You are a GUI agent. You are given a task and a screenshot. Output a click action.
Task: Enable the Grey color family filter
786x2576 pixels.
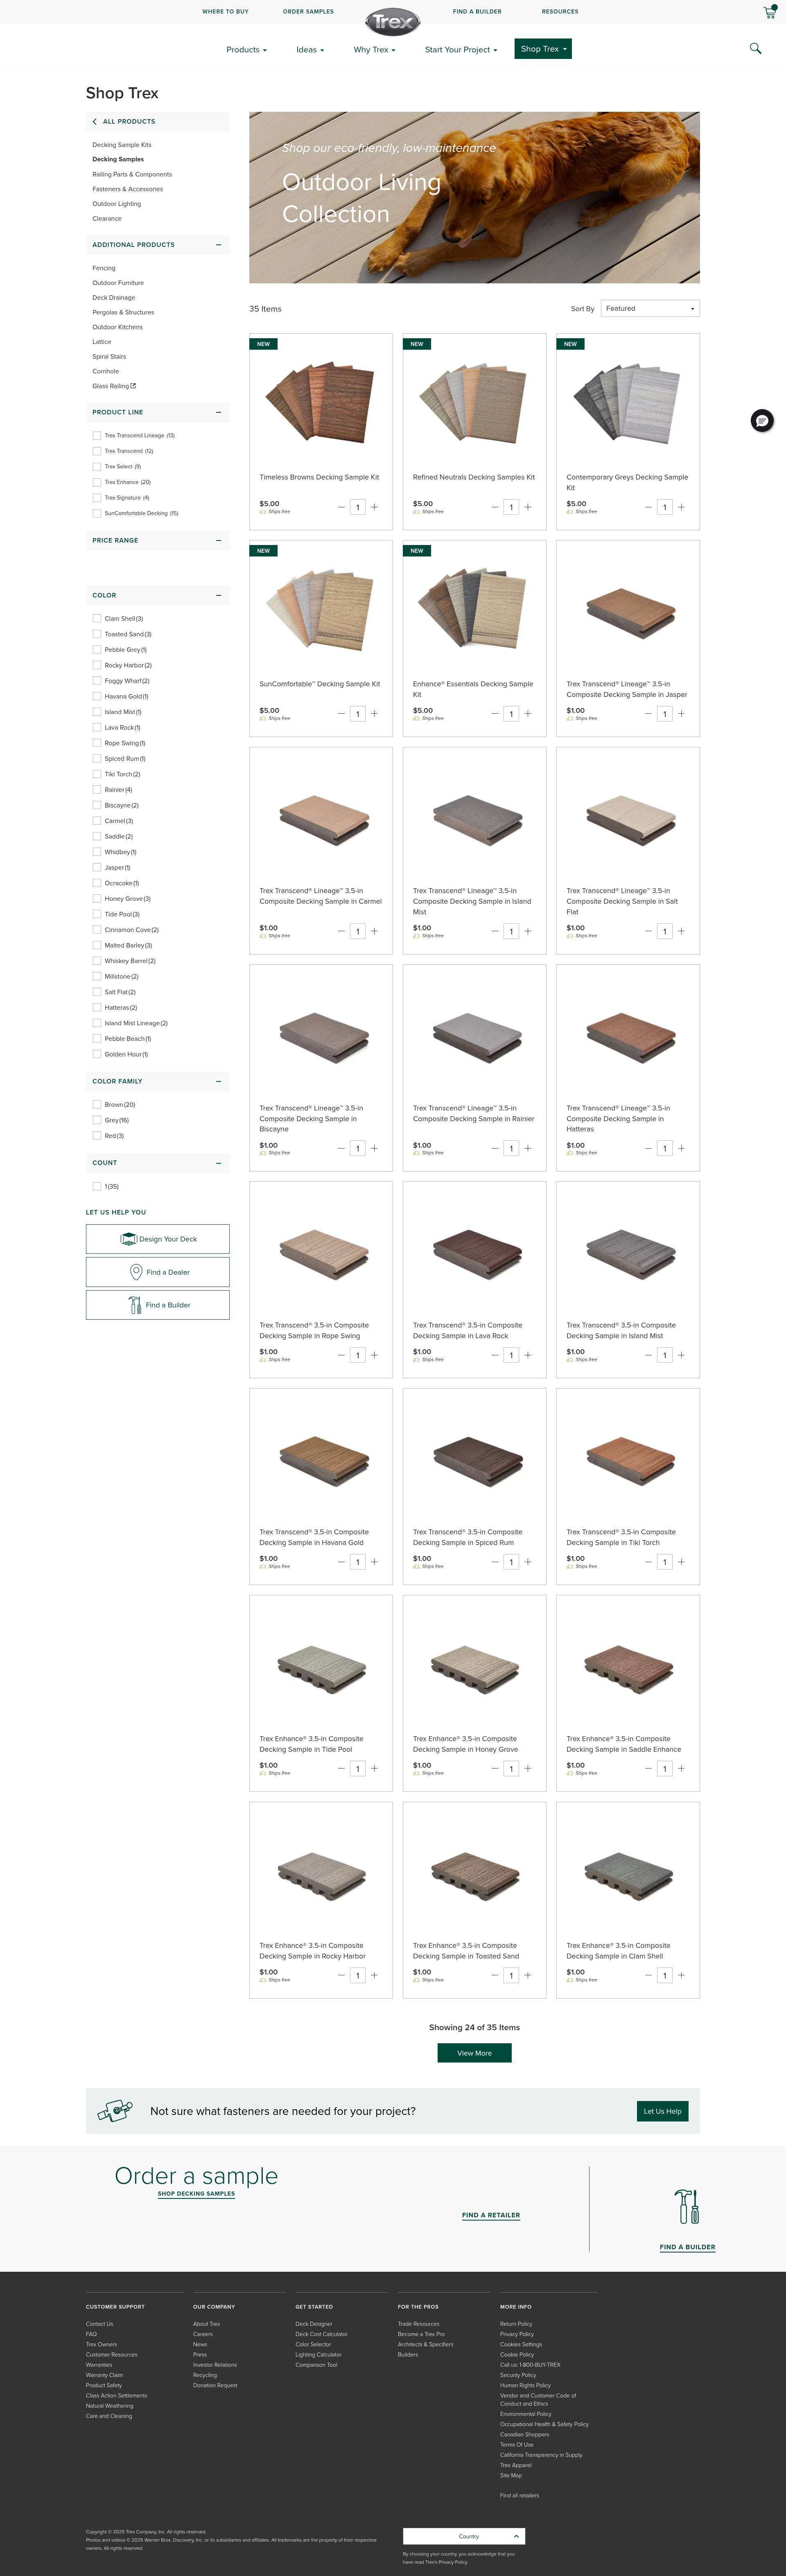(97, 1120)
